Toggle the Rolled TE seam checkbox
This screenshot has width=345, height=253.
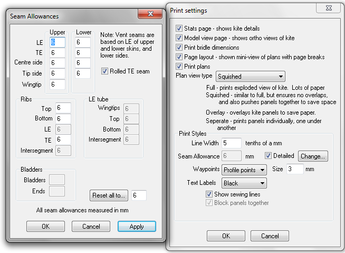(104, 71)
